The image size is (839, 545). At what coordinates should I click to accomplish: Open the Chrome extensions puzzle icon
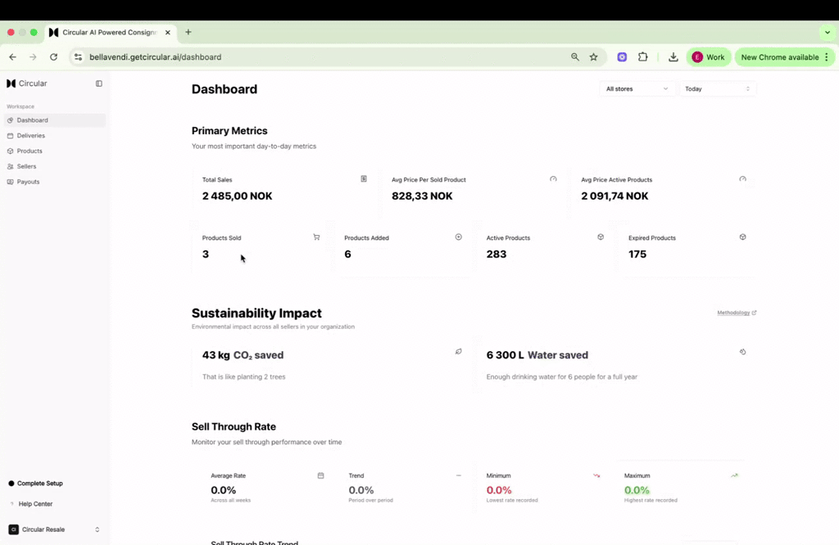click(x=642, y=57)
